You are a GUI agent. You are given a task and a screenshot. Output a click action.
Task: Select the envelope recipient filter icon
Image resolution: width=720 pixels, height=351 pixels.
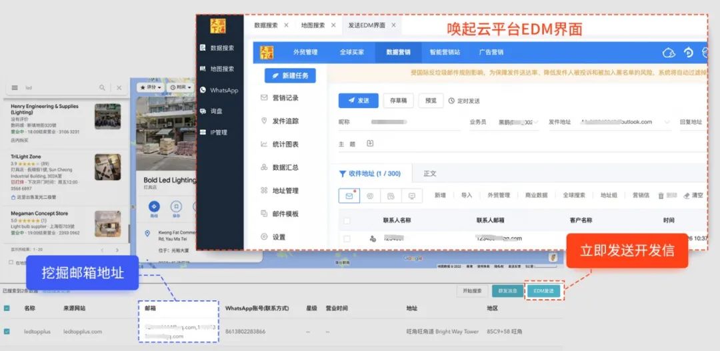click(349, 196)
